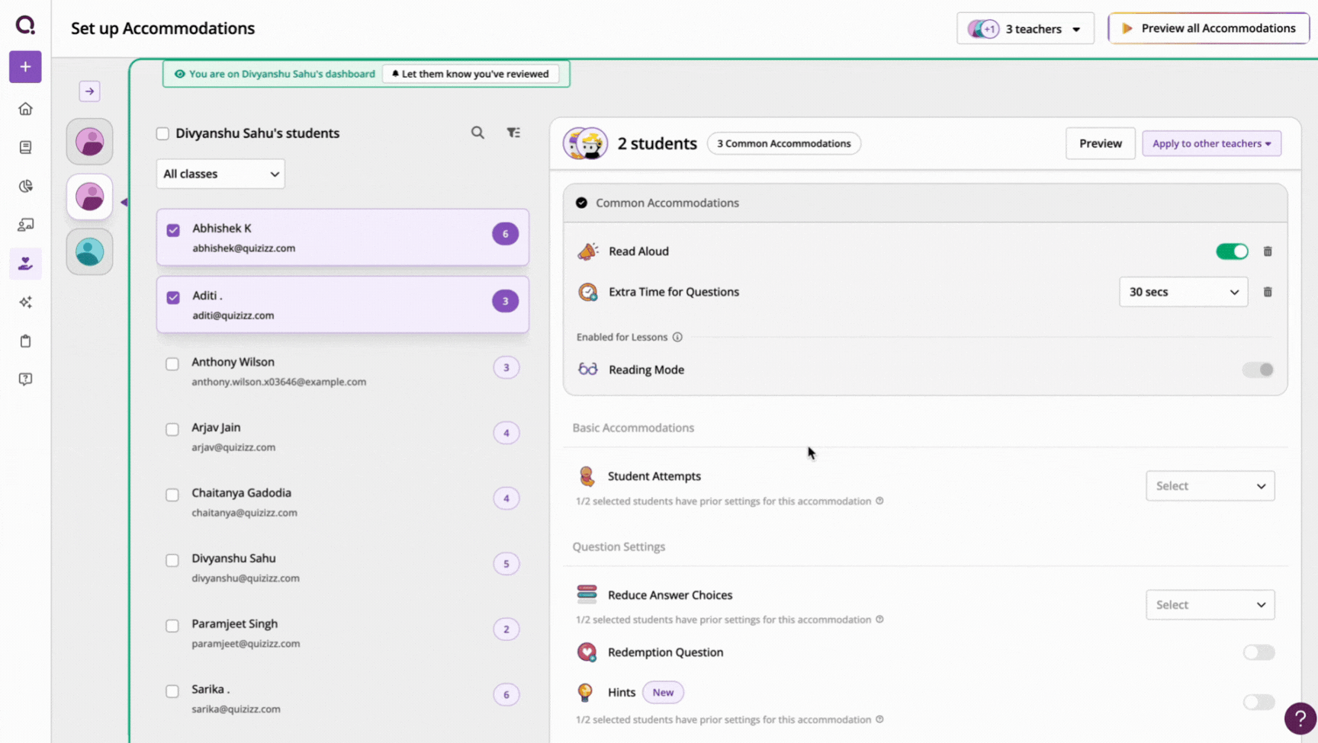This screenshot has height=743, width=1318.
Task: Click Divyanshu Sahu's count badge 5
Action: tap(506, 564)
